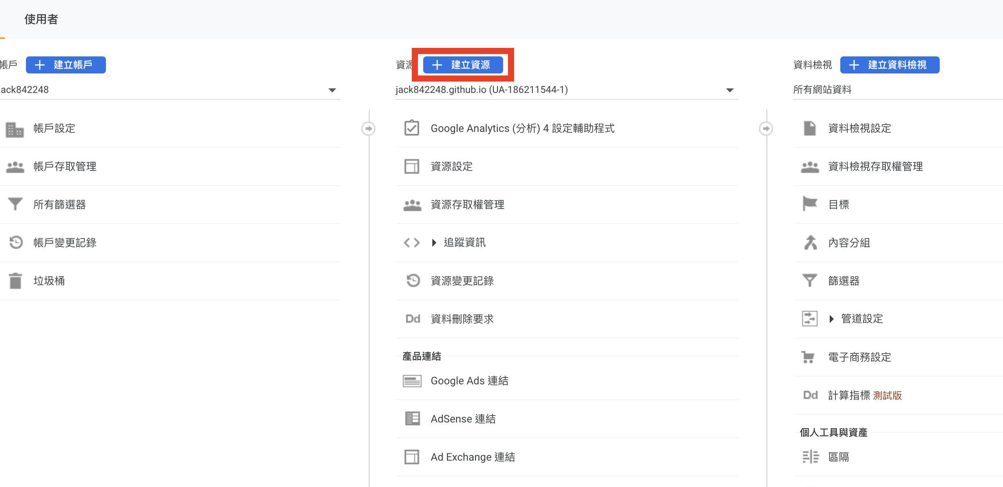
Task: Open 資料檢視設定
Action: tap(859, 129)
